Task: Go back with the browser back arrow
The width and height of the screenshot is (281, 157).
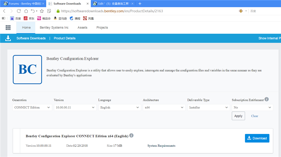Action: pyautogui.click(x=4, y=11)
